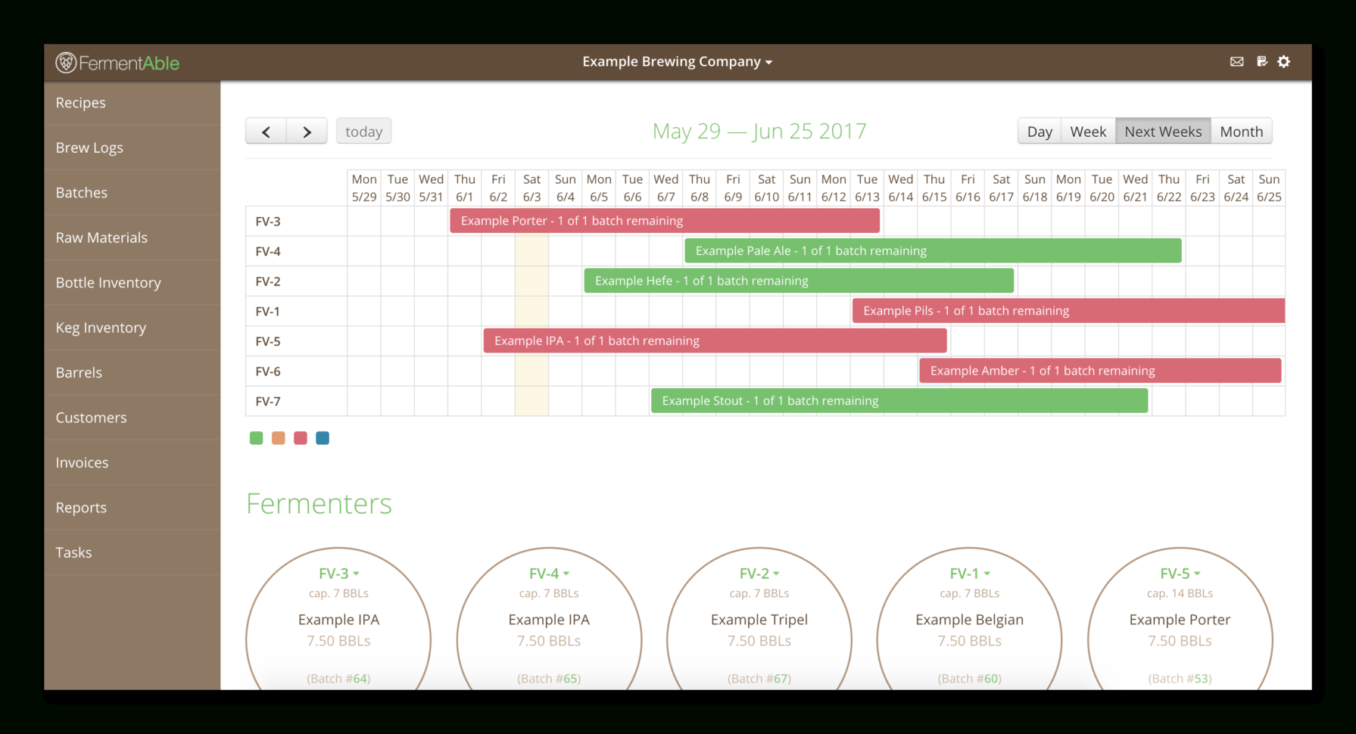1356x734 pixels.
Task: Open Reports from the sidebar
Action: tap(81, 507)
